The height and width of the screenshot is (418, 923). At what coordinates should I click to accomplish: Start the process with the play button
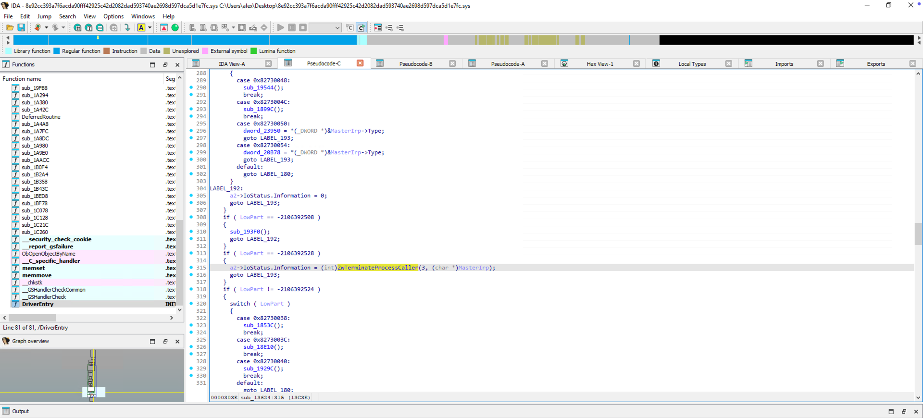coord(281,28)
